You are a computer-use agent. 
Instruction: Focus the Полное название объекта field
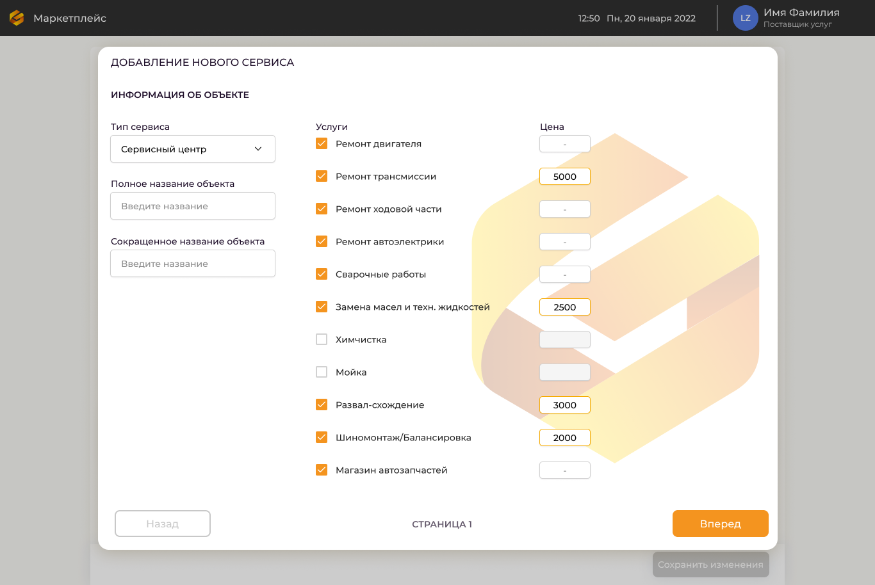192,206
